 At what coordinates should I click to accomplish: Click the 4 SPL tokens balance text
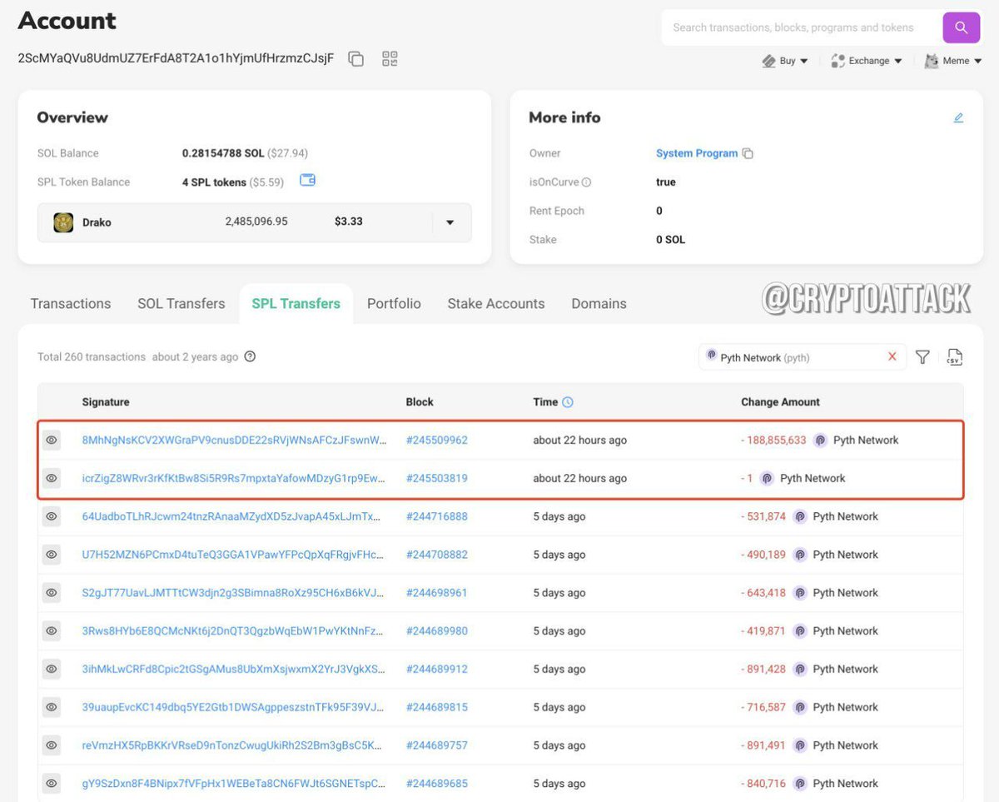(x=214, y=182)
